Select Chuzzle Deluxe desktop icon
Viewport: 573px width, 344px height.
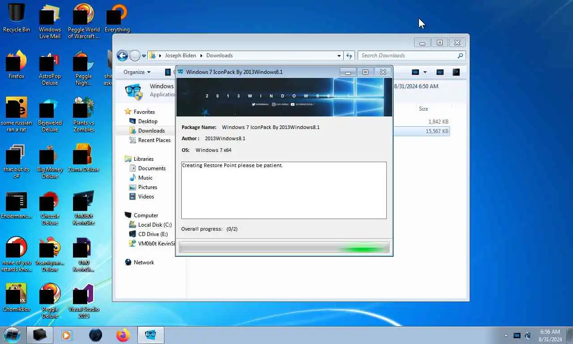[50, 208]
